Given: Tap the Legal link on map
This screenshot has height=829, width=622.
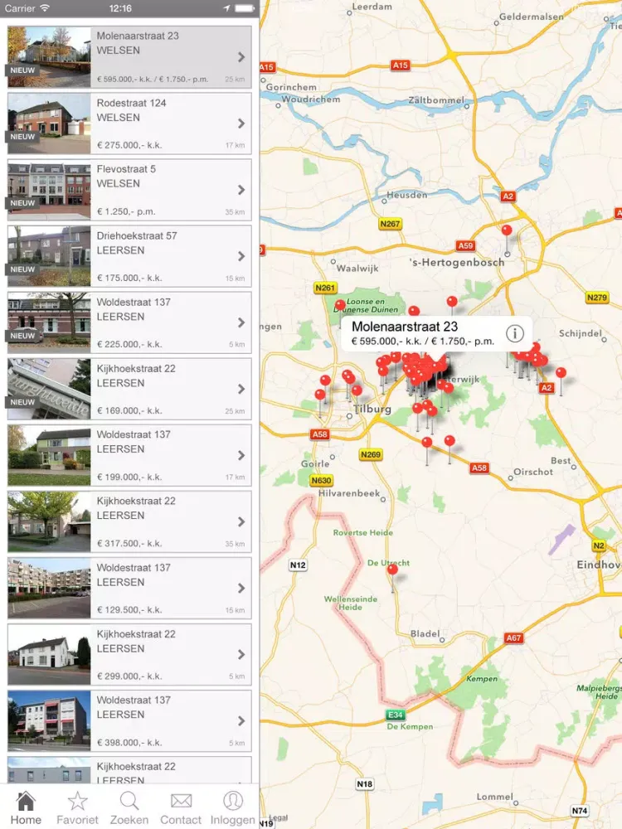Looking at the screenshot, I should coord(269,818).
